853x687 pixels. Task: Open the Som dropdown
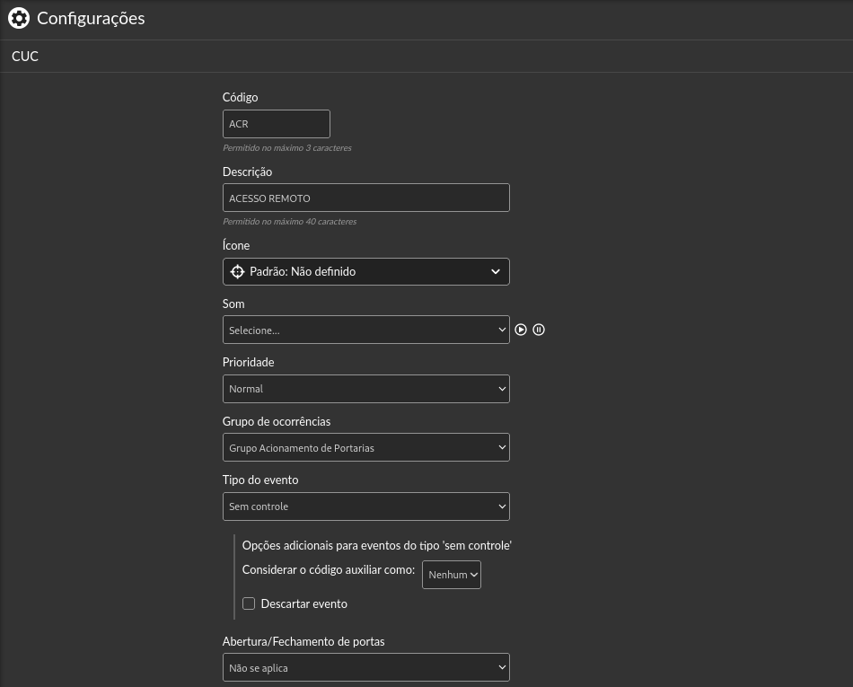[x=366, y=330]
